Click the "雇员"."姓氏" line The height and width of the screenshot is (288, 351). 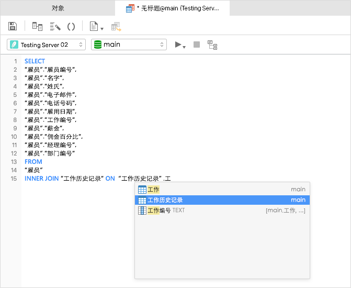pyautogui.click(x=44, y=86)
